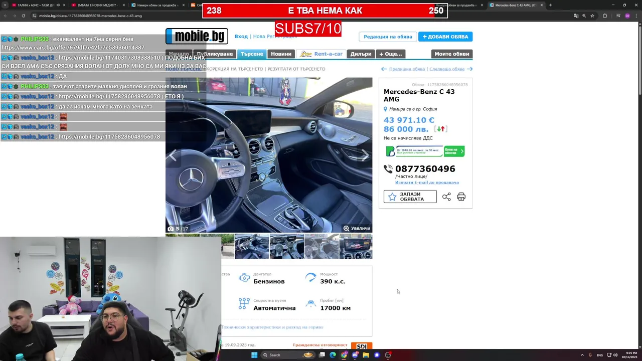Click the price change arrows icon

tap(440, 129)
